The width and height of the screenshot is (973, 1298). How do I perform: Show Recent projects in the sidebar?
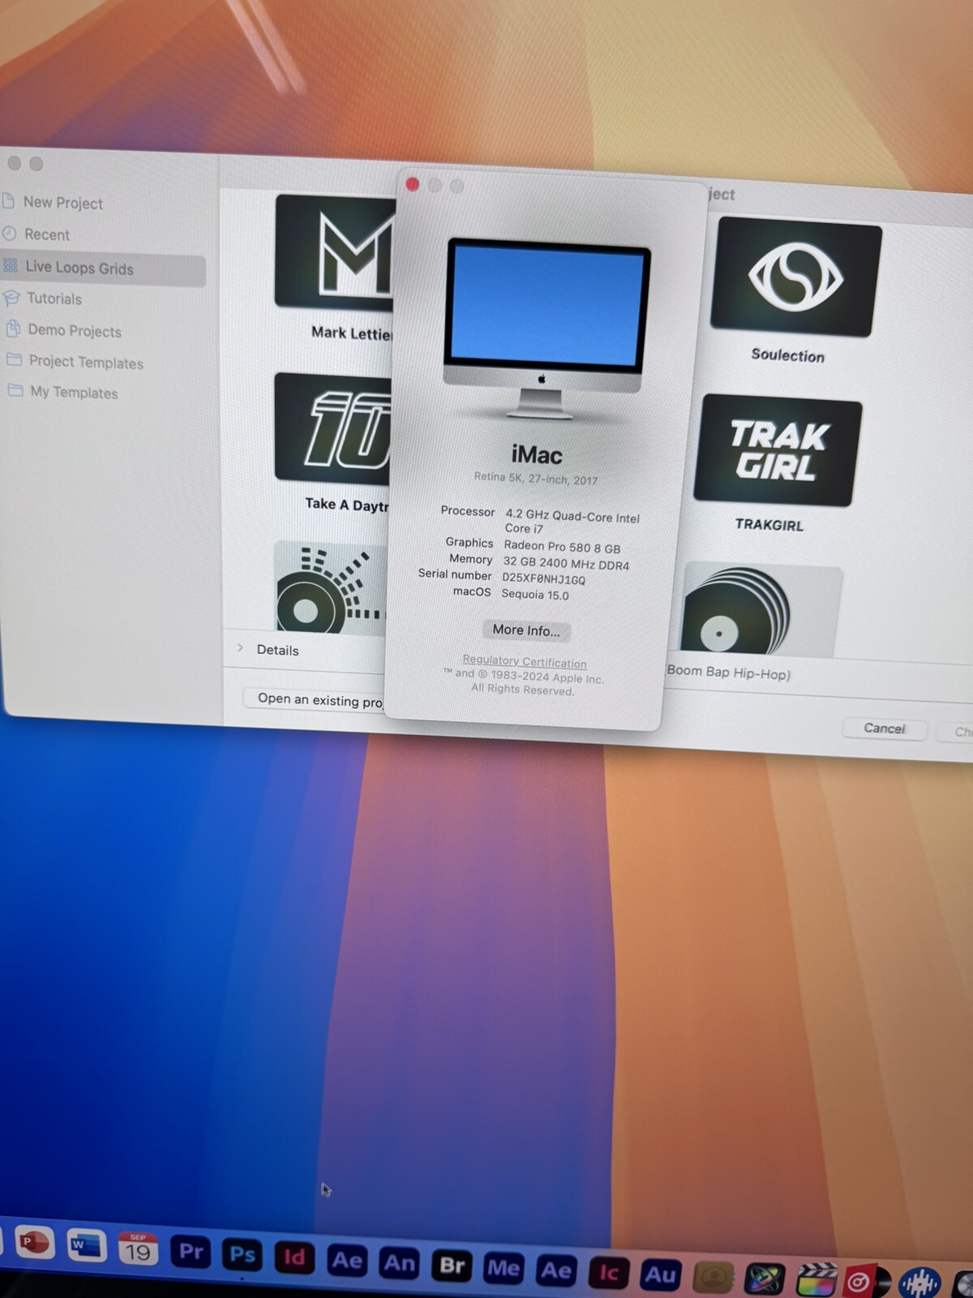tap(47, 234)
